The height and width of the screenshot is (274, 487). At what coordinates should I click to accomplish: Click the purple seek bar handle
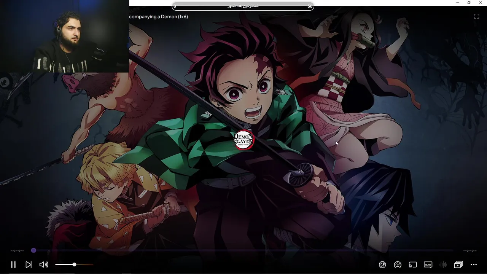pos(33,250)
